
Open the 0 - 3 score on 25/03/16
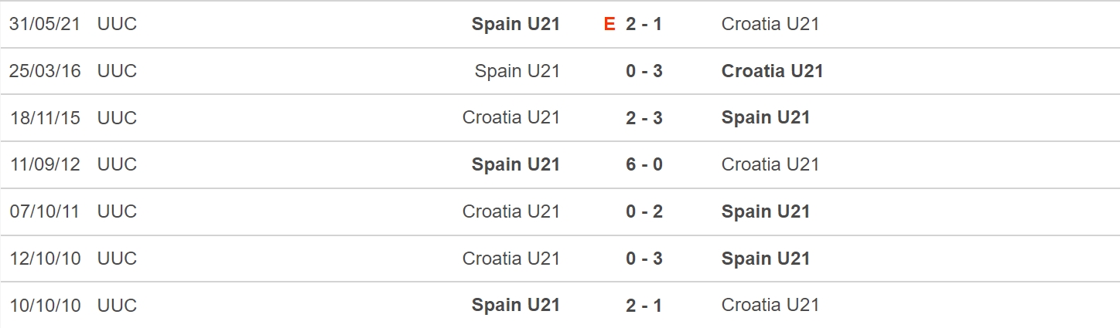(x=644, y=71)
